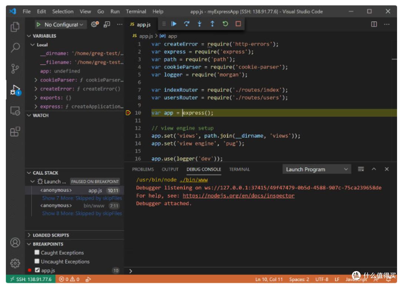Disable the app.js breakpoint checkbox
400x284 pixels.
coord(37,270)
